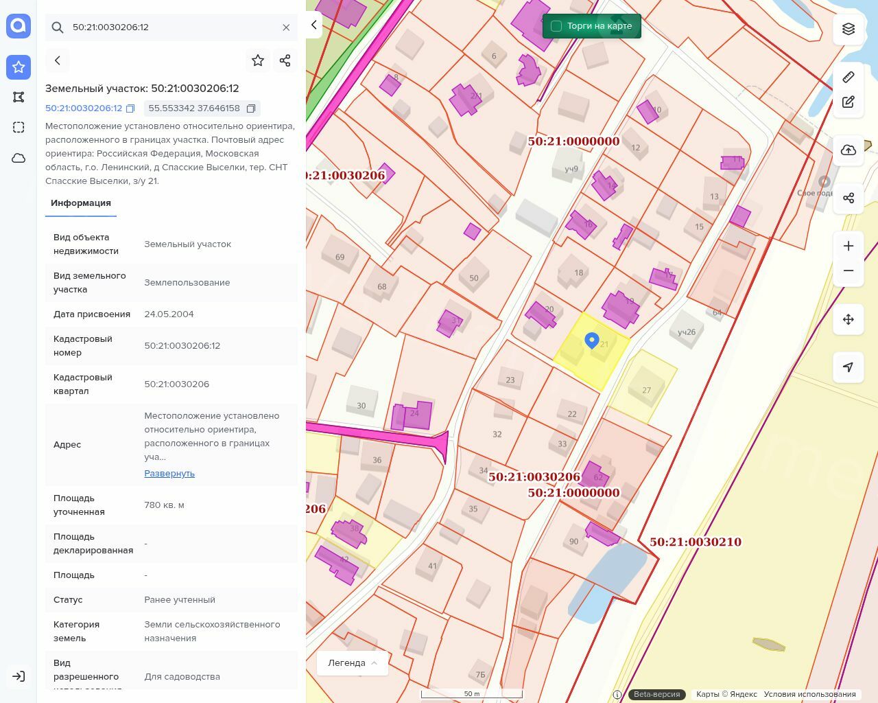Select the ruler measurement tool
Screen dimensions: 878x703
849,77
